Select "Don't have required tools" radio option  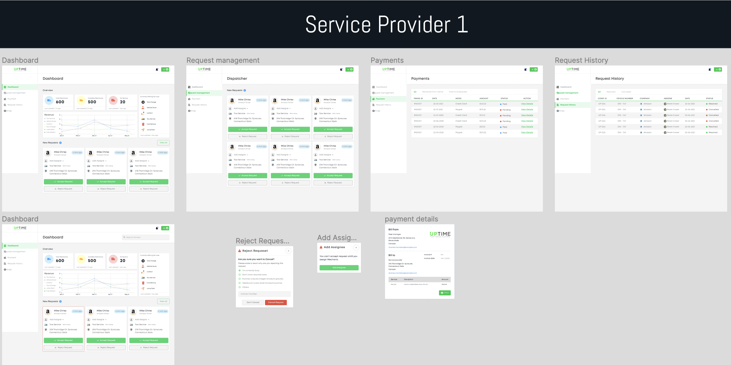click(x=240, y=275)
